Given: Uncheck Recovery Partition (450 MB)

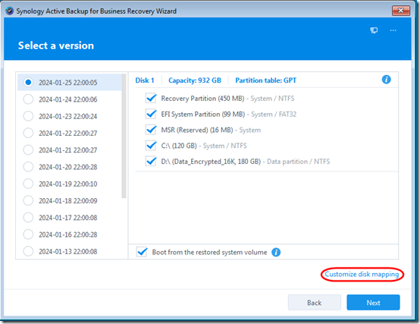Looking at the screenshot, I should [x=151, y=98].
